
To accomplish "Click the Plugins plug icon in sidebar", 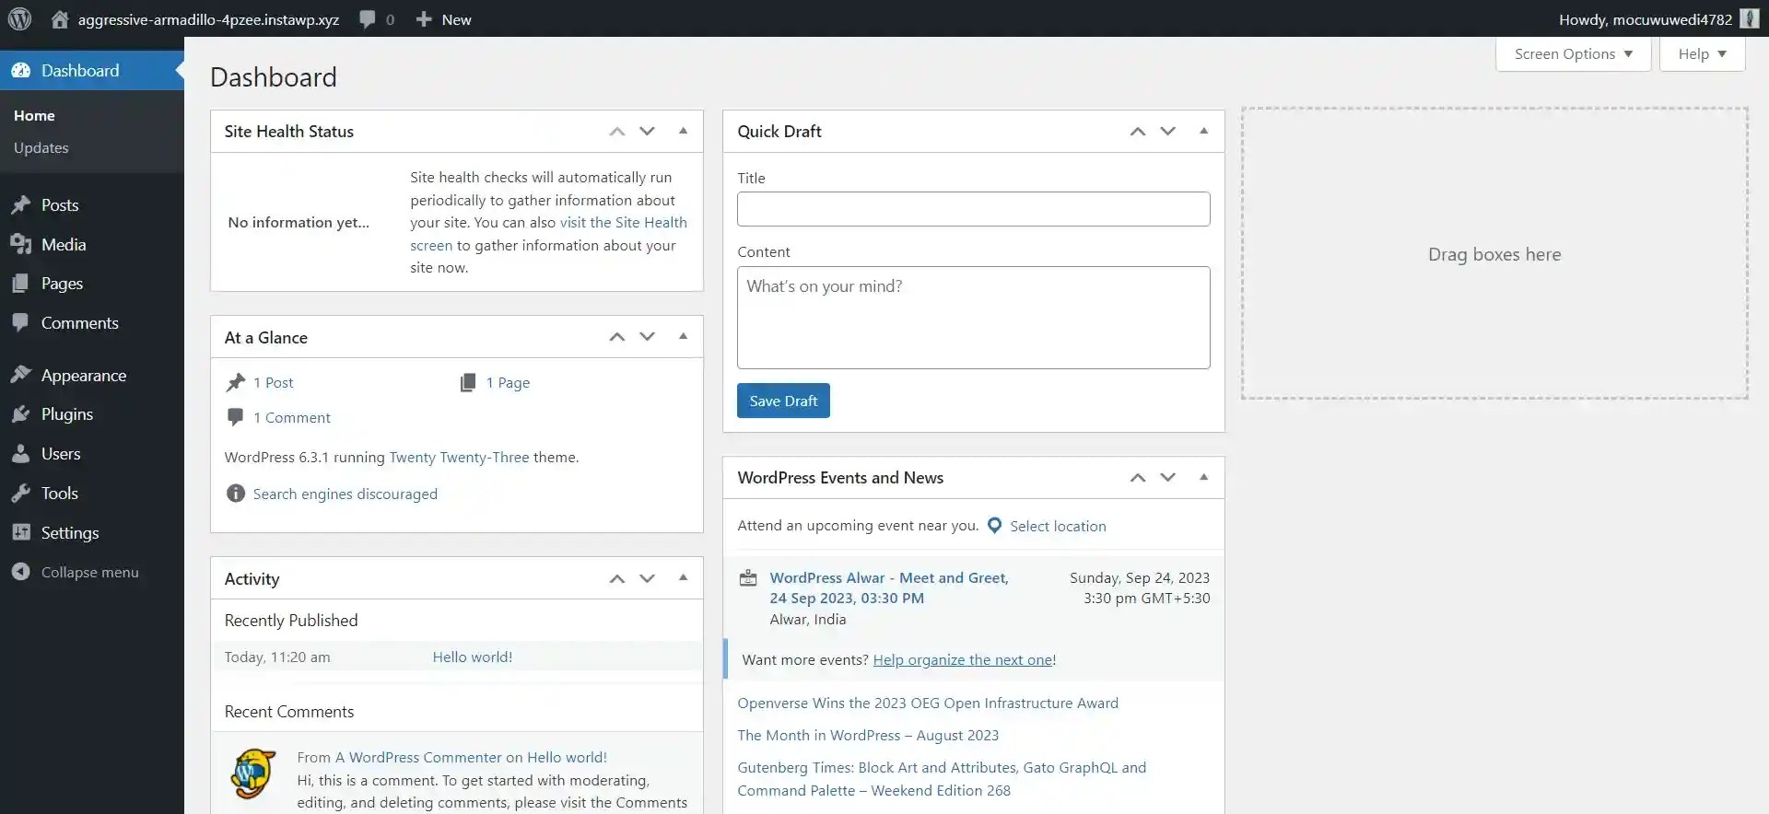I will 20,414.
